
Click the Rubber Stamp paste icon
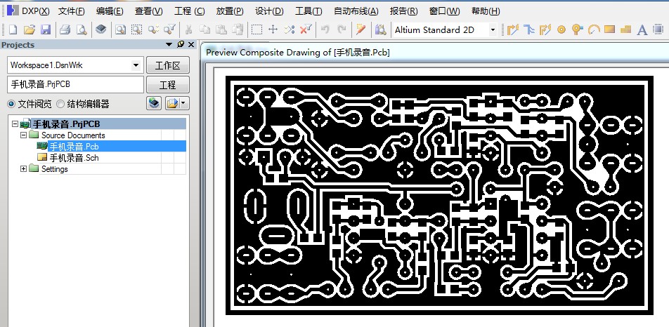click(238, 29)
